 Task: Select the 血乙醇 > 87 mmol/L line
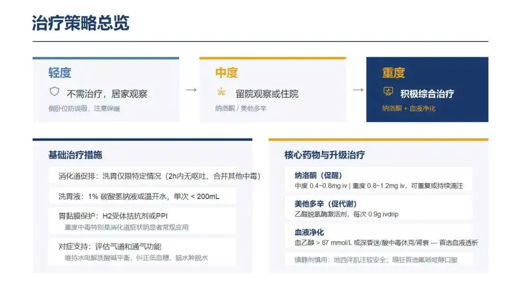(386, 243)
